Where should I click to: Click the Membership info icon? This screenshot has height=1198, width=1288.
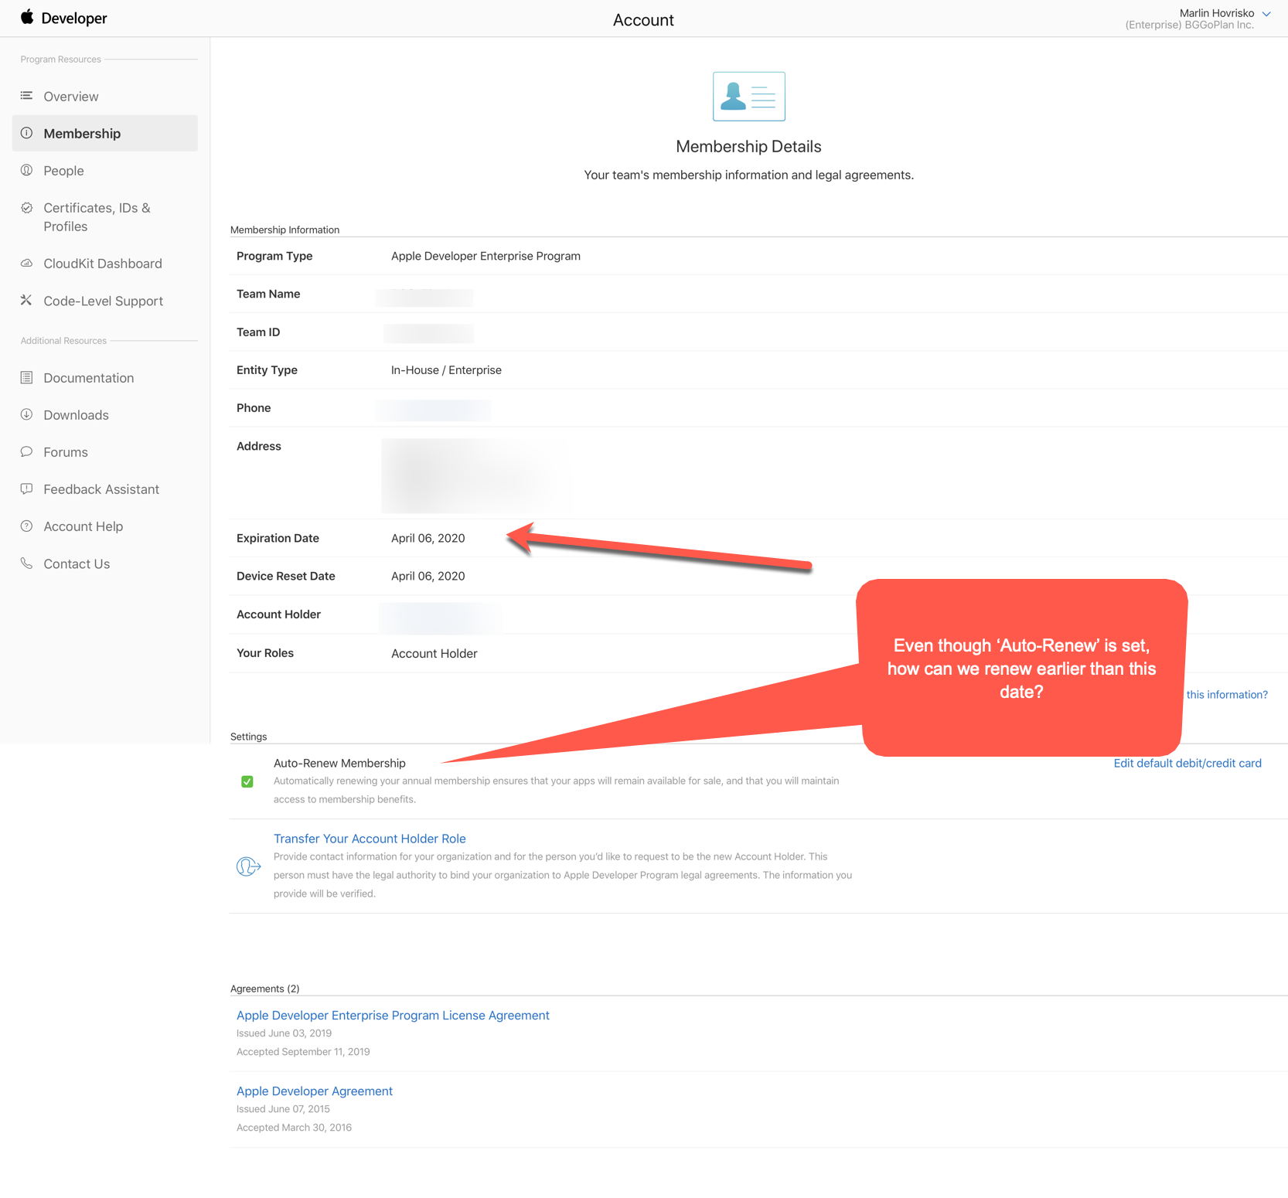coord(26,133)
